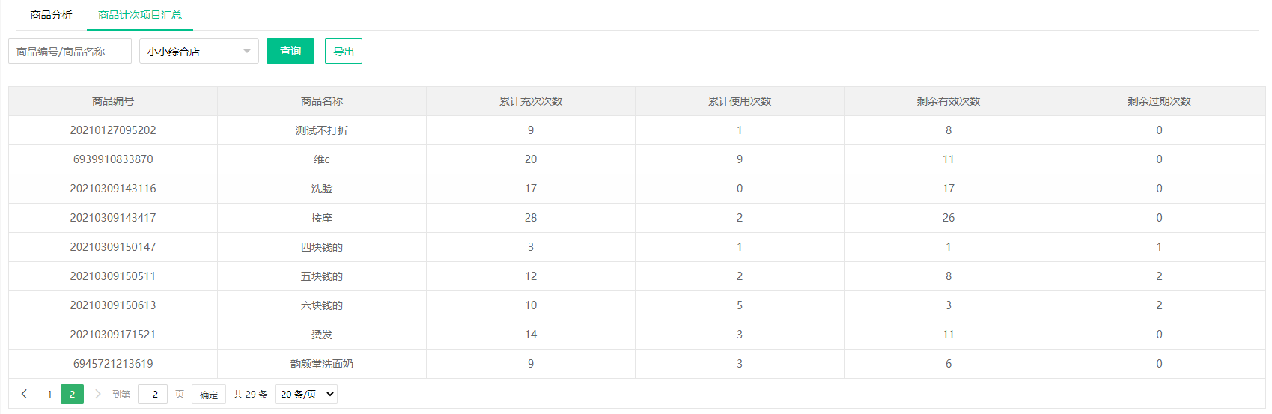Click the 累计充次次数 column header

[x=531, y=101]
